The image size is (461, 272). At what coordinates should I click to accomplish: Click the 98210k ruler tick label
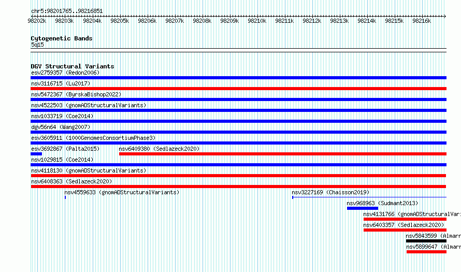pyautogui.click(x=257, y=21)
